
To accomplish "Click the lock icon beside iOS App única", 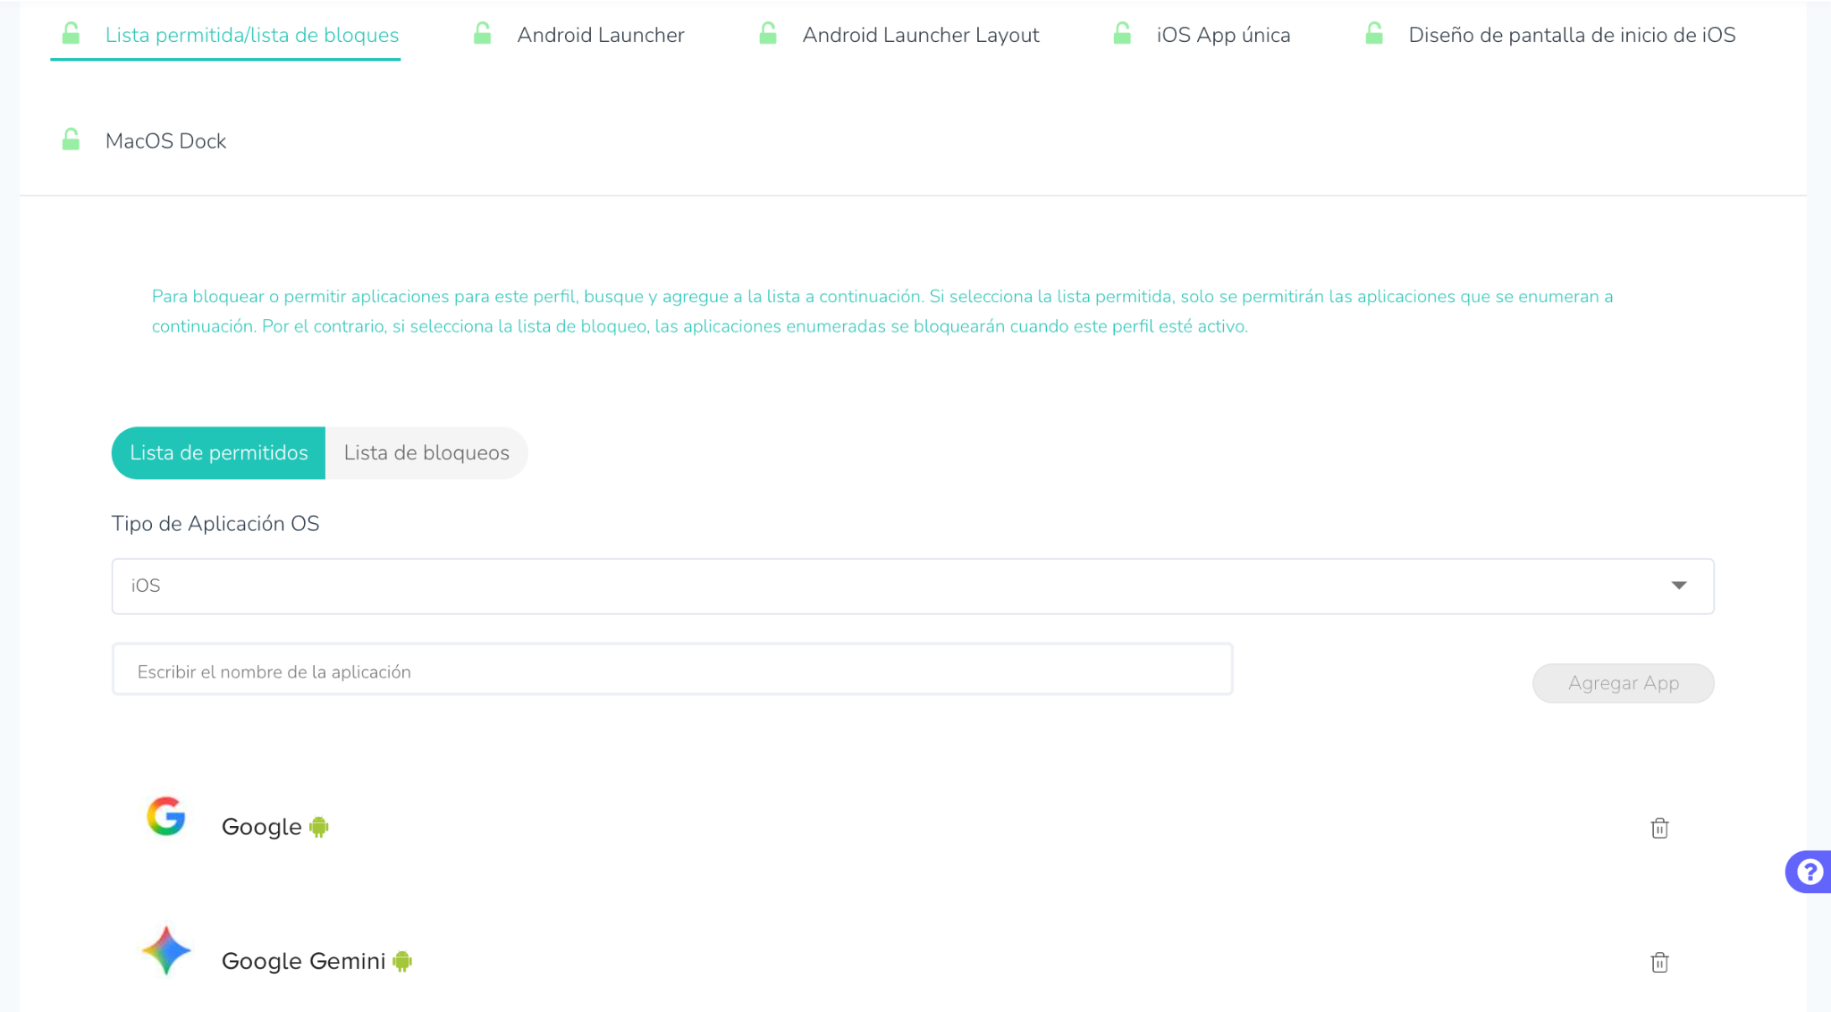I will tap(1122, 34).
